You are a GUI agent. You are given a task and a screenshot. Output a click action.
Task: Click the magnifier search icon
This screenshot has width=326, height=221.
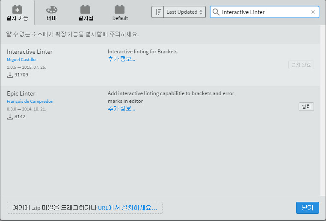(216, 12)
